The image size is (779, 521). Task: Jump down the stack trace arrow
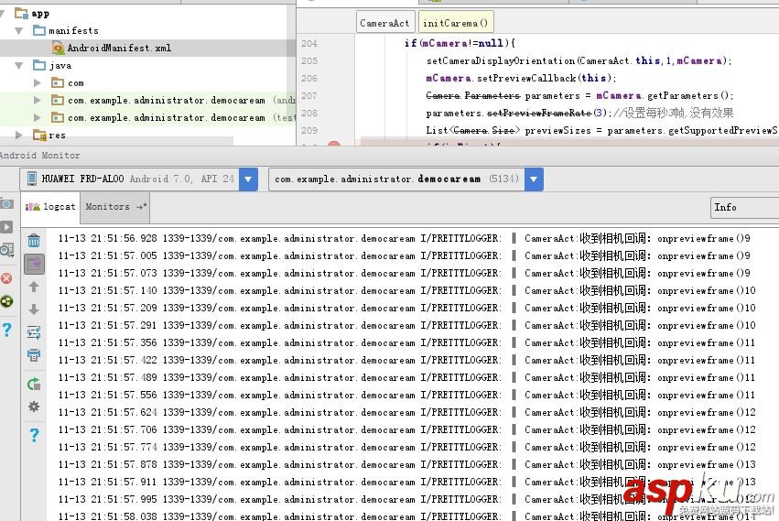pos(34,309)
